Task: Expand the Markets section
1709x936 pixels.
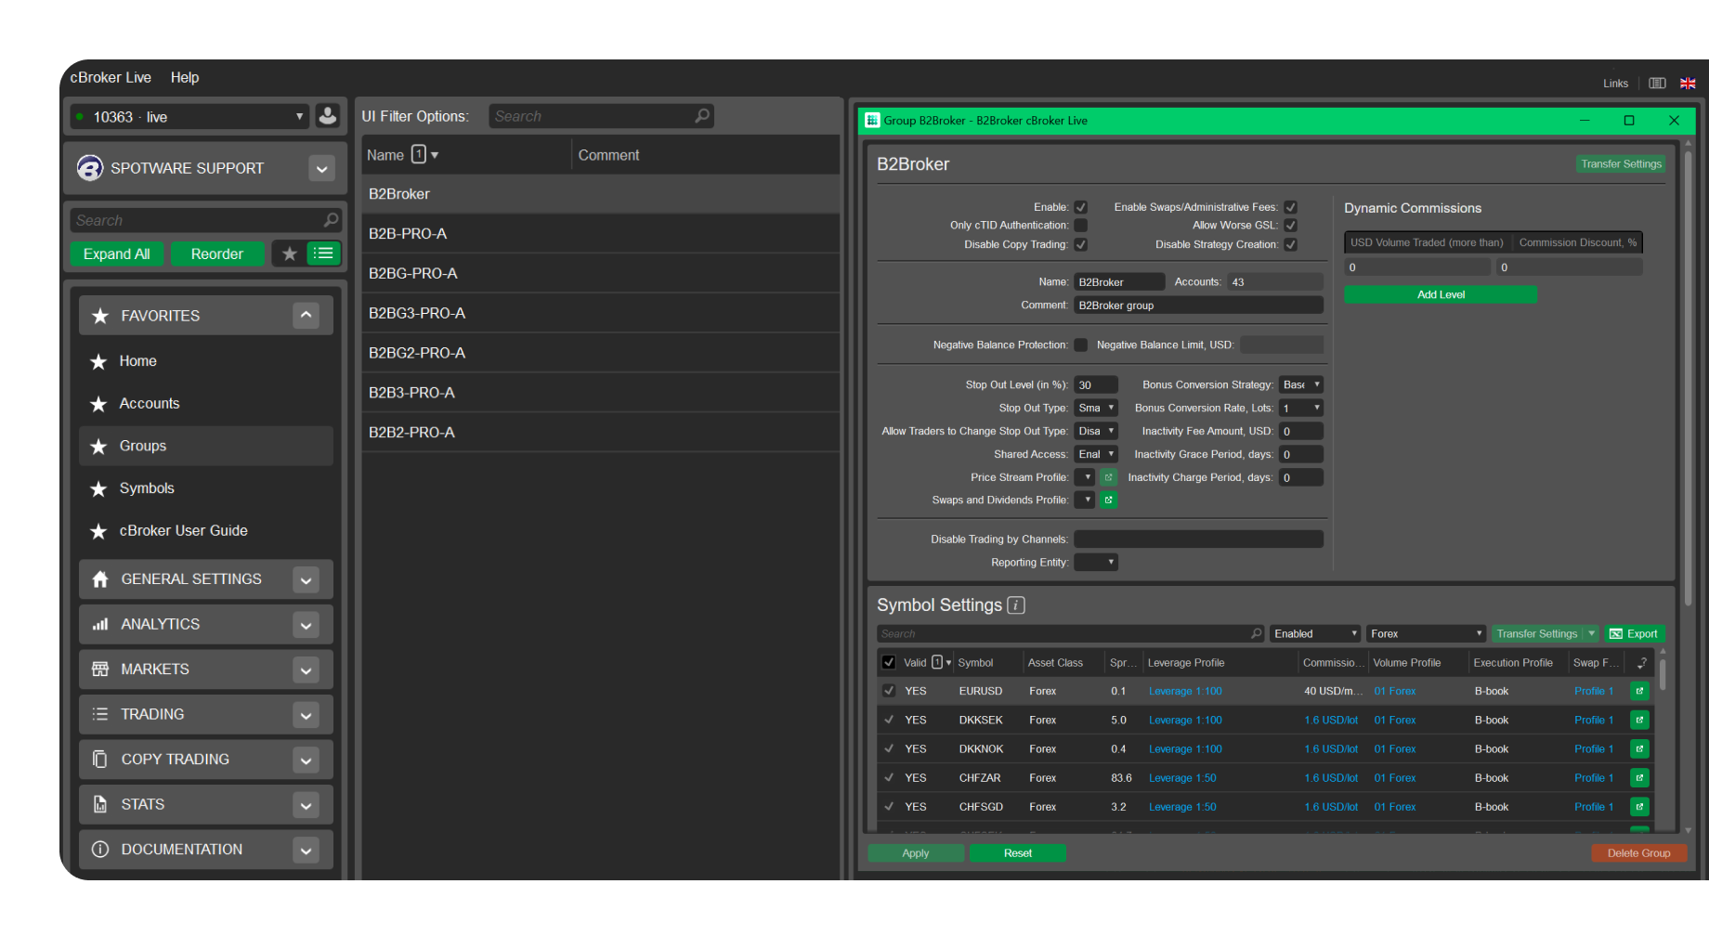Action: [306, 670]
